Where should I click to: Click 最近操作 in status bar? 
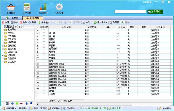[23, 108]
